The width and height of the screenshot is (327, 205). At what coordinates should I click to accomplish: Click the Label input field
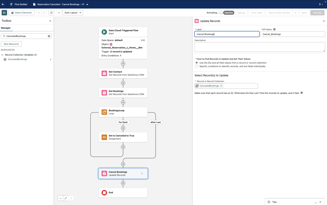[227, 34]
